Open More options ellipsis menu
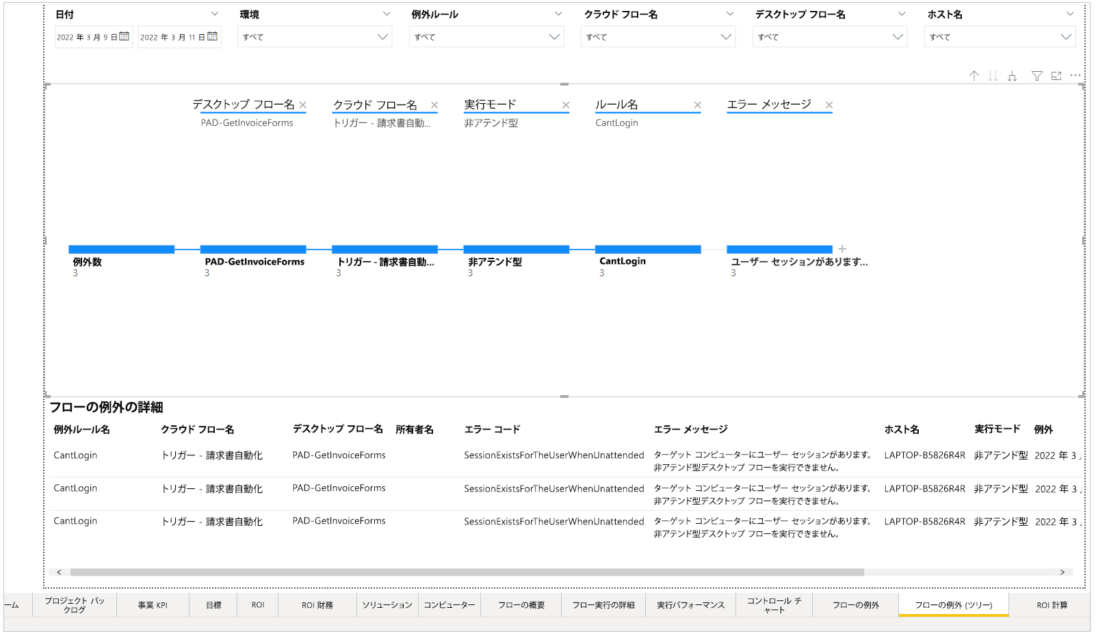 pyautogui.click(x=1075, y=76)
